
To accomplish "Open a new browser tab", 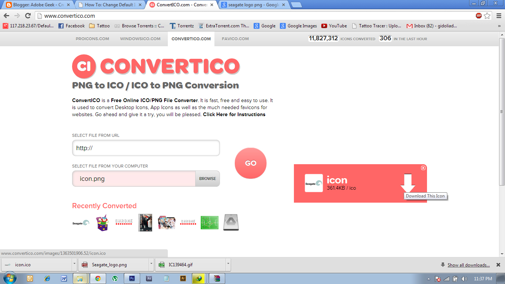I will coord(296,5).
